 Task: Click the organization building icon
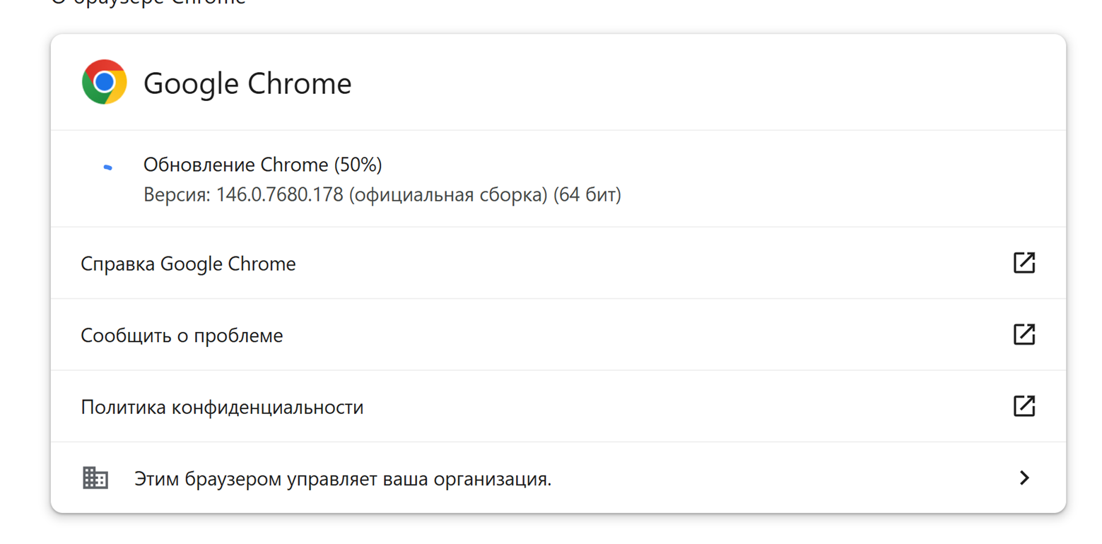pos(95,478)
